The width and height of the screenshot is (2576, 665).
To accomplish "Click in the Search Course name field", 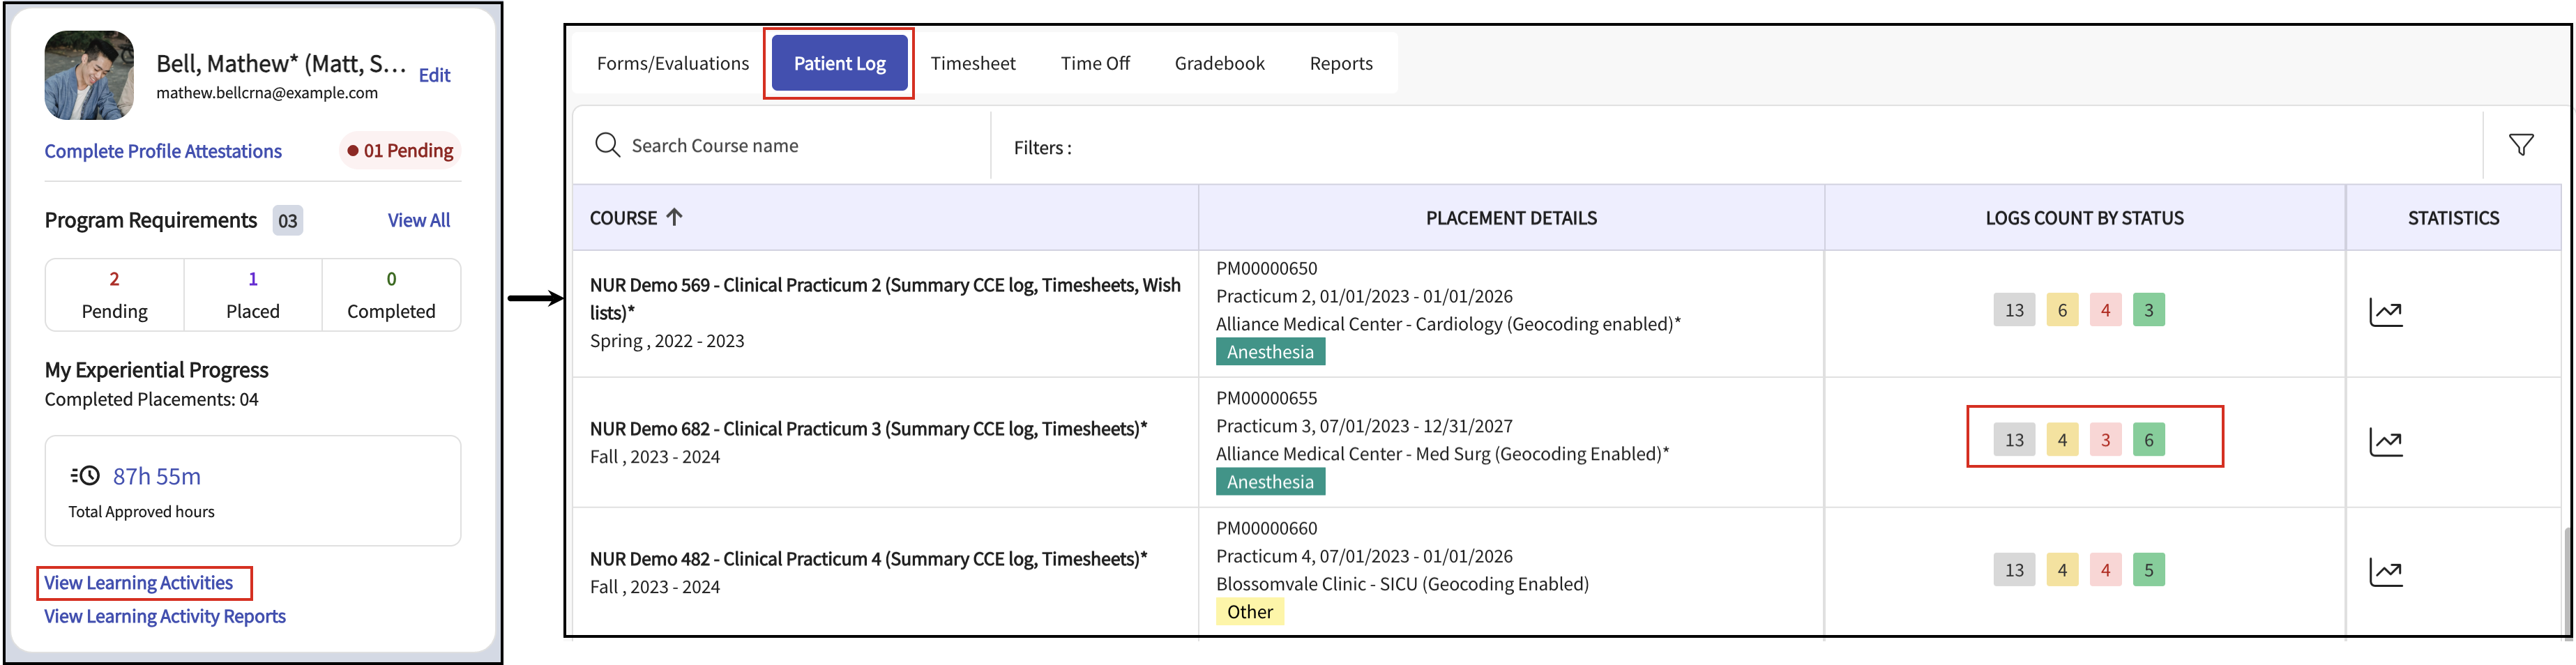I will click(800, 146).
